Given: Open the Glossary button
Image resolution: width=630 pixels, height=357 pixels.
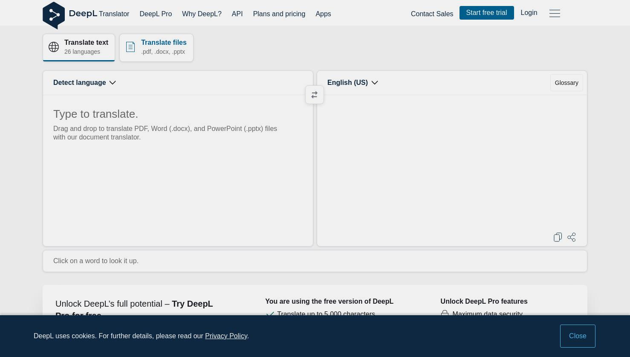Looking at the screenshot, I should click(x=566, y=83).
